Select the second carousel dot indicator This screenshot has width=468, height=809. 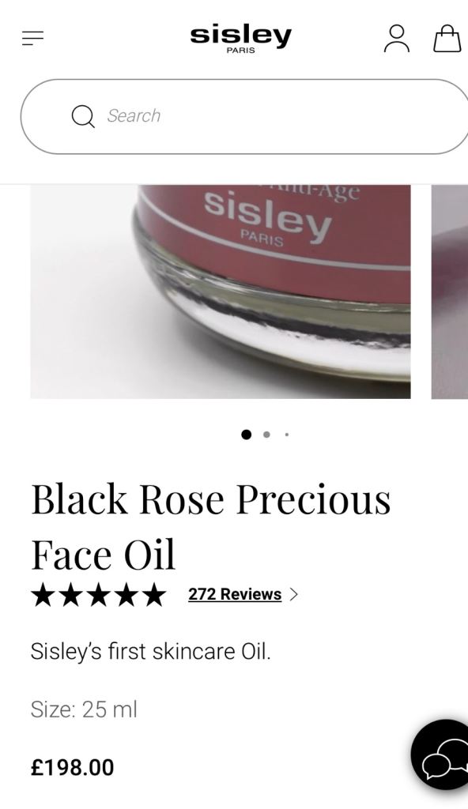(266, 435)
